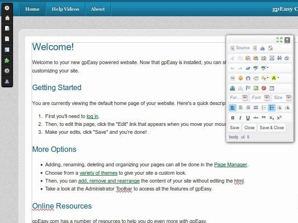Screen dimensions: 298x223
Task: Click the Find binoculars icon
Action: [279, 58]
